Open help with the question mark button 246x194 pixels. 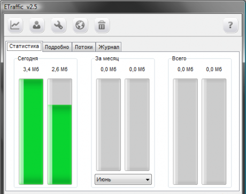coord(230,25)
